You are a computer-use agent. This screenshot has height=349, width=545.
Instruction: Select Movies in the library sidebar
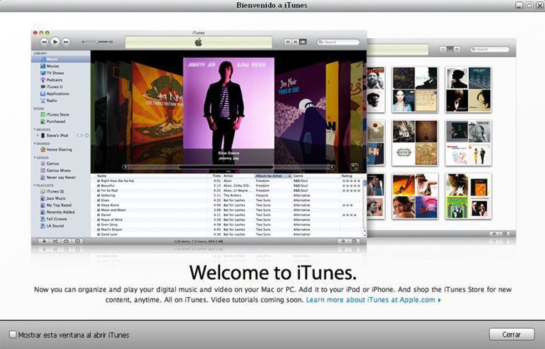[x=53, y=66]
